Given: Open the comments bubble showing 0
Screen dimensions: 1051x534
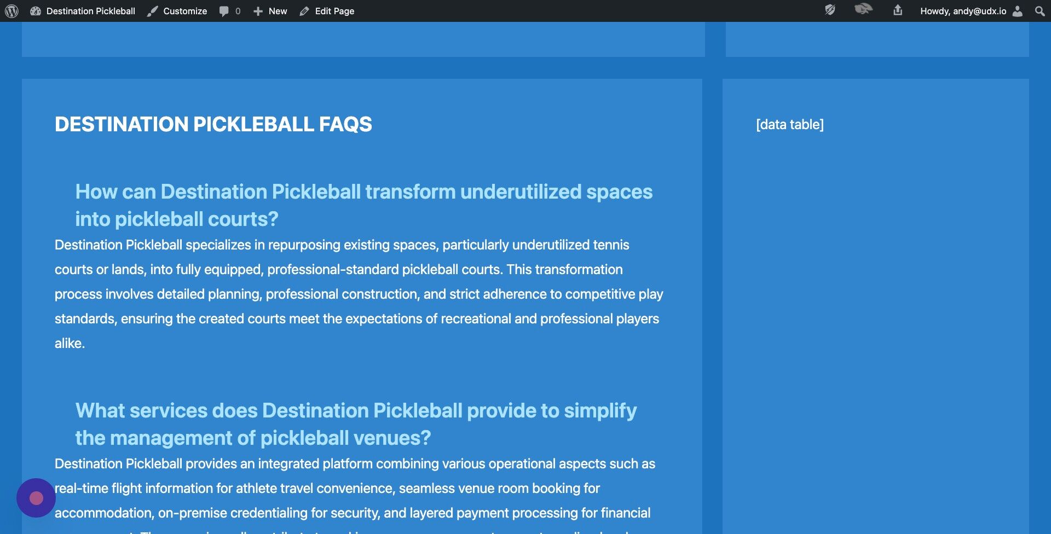Looking at the screenshot, I should coord(230,11).
